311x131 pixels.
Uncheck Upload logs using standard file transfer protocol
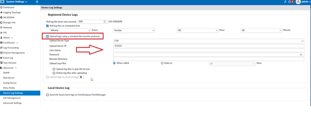[x=47, y=36]
